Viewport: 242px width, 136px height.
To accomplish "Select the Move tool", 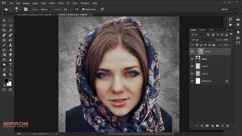I will [x=4, y=20].
